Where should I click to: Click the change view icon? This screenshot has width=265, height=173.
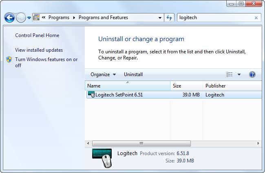(x=230, y=74)
